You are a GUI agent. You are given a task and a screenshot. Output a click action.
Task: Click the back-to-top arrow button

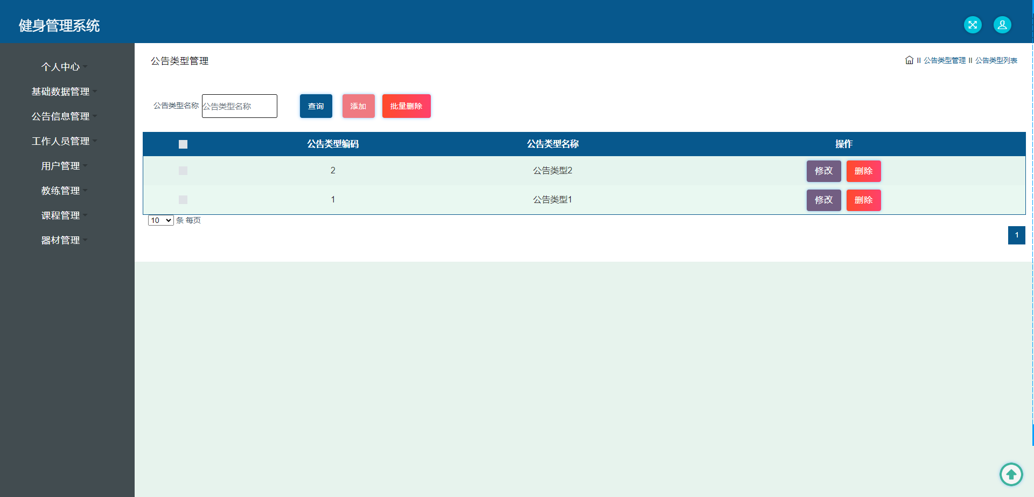coord(1011,474)
